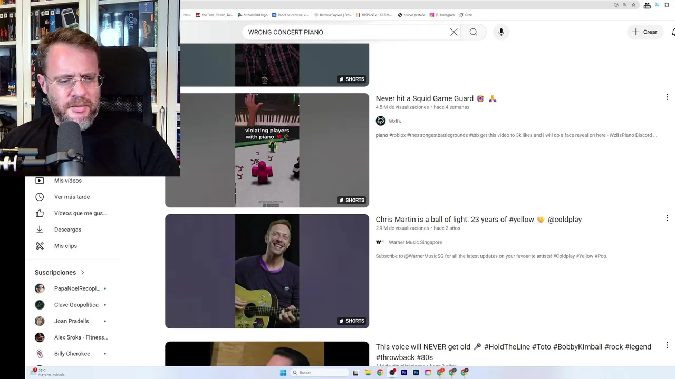
Task: Play the Chris Martin guitar short thumbnail
Action: (267, 271)
